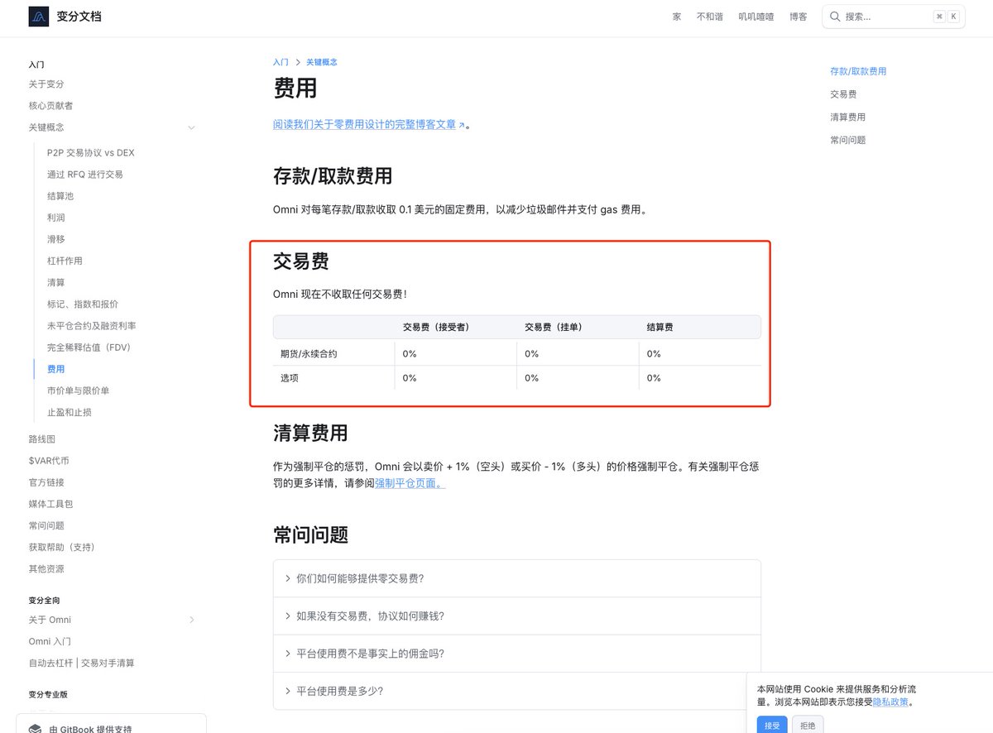
Task: Open 利润 sidebar page
Action: [56, 218]
